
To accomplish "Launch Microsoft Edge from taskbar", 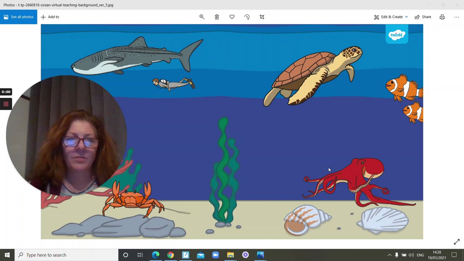I will (156, 255).
